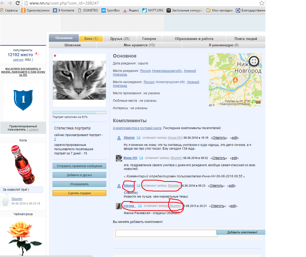Click the envelope icon next to vorona

pos(140,206)
